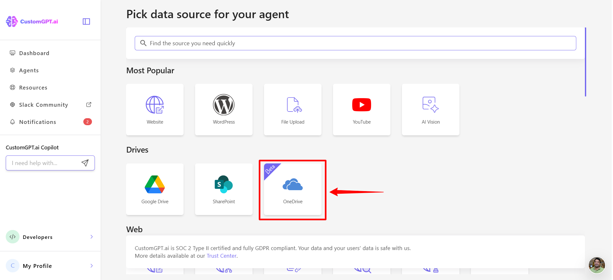The width and height of the screenshot is (613, 280).
Task: Open the Notifications menu item
Action: click(38, 122)
